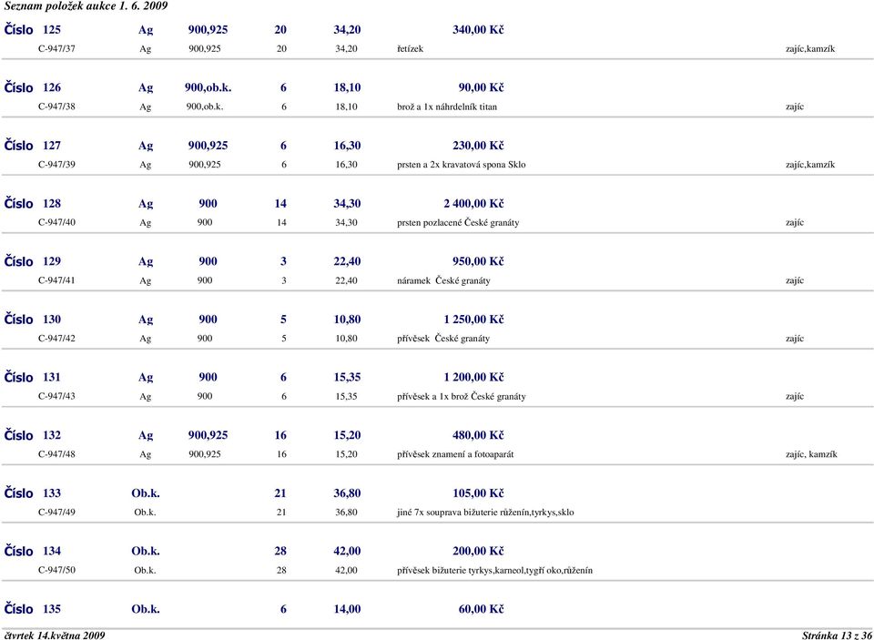Click 'jiné 7x souprava bižuterie' description
Screen dimensions: 874x640
(x=485, y=513)
